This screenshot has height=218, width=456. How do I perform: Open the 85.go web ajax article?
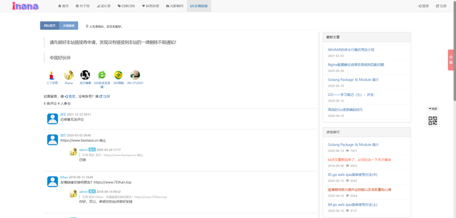click(352, 175)
